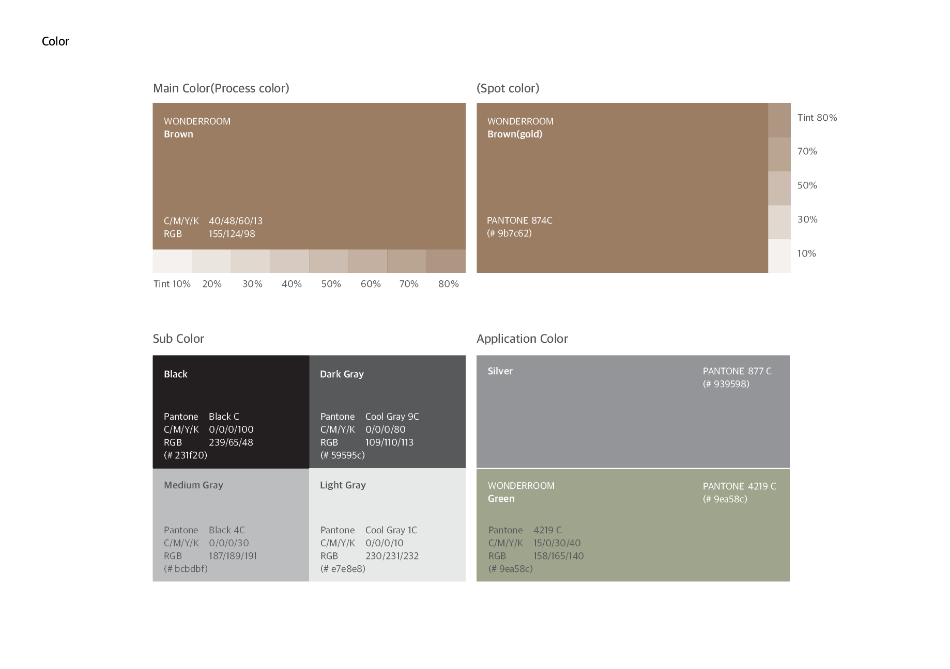Image resolution: width=950 pixels, height=669 pixels.
Task: Click the hex code '(# 59595c)'
Action: 343,455
